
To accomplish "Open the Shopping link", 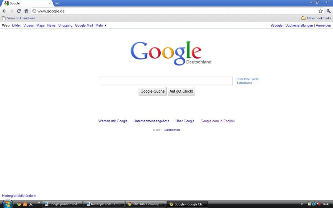I will click(x=65, y=25).
